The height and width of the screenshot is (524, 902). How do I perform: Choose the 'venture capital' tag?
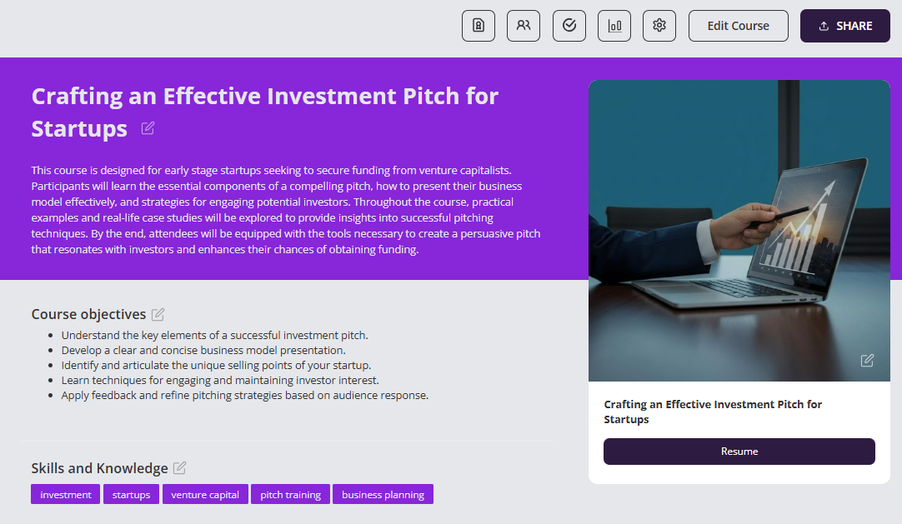click(x=205, y=495)
